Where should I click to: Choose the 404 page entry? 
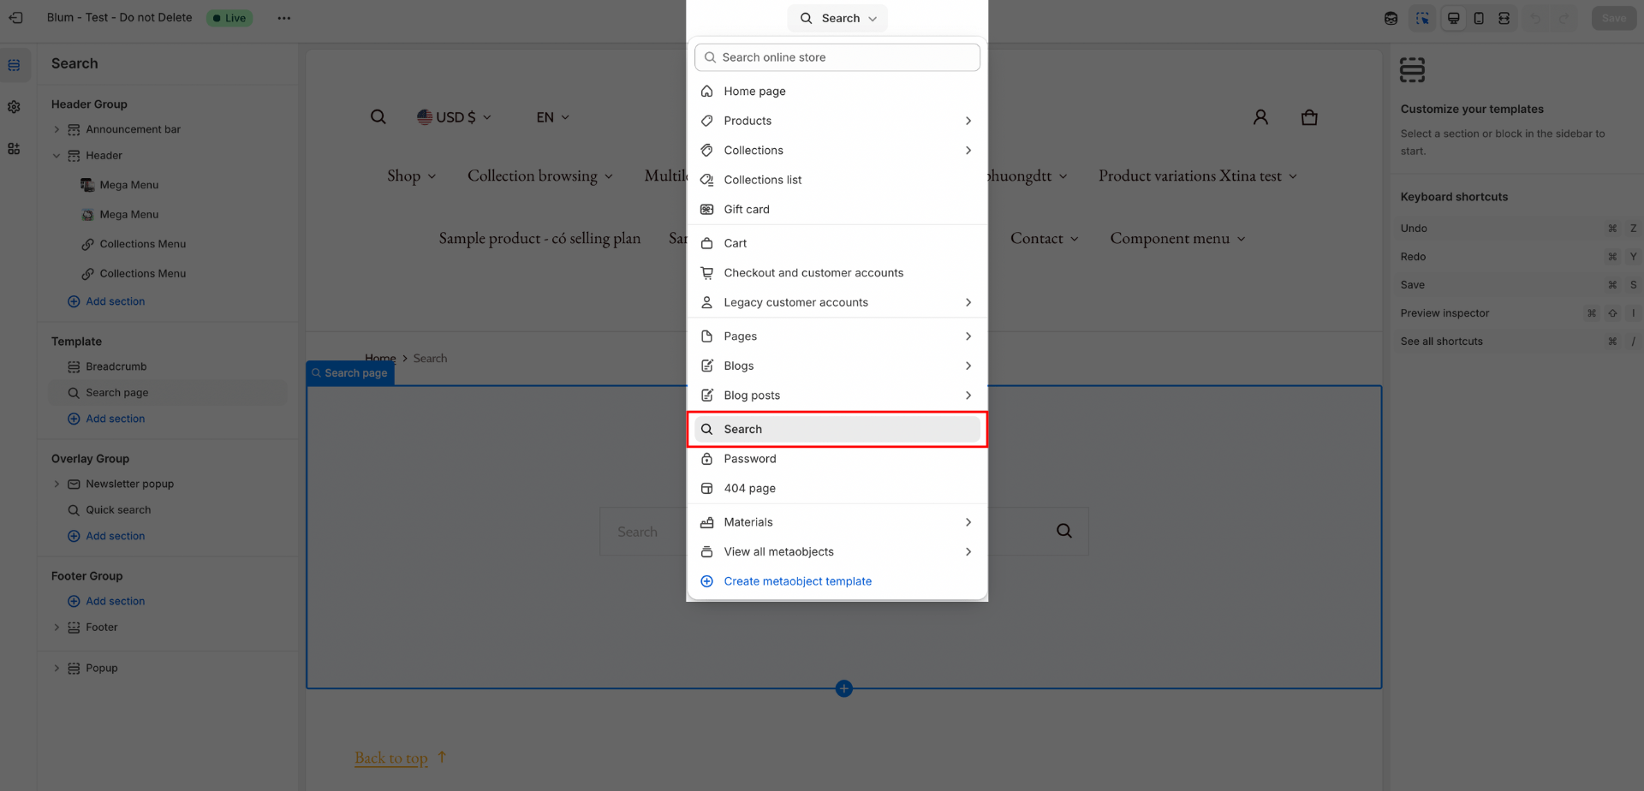(749, 488)
